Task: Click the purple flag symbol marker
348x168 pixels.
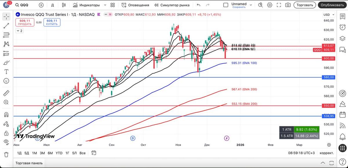Action: [99, 14]
